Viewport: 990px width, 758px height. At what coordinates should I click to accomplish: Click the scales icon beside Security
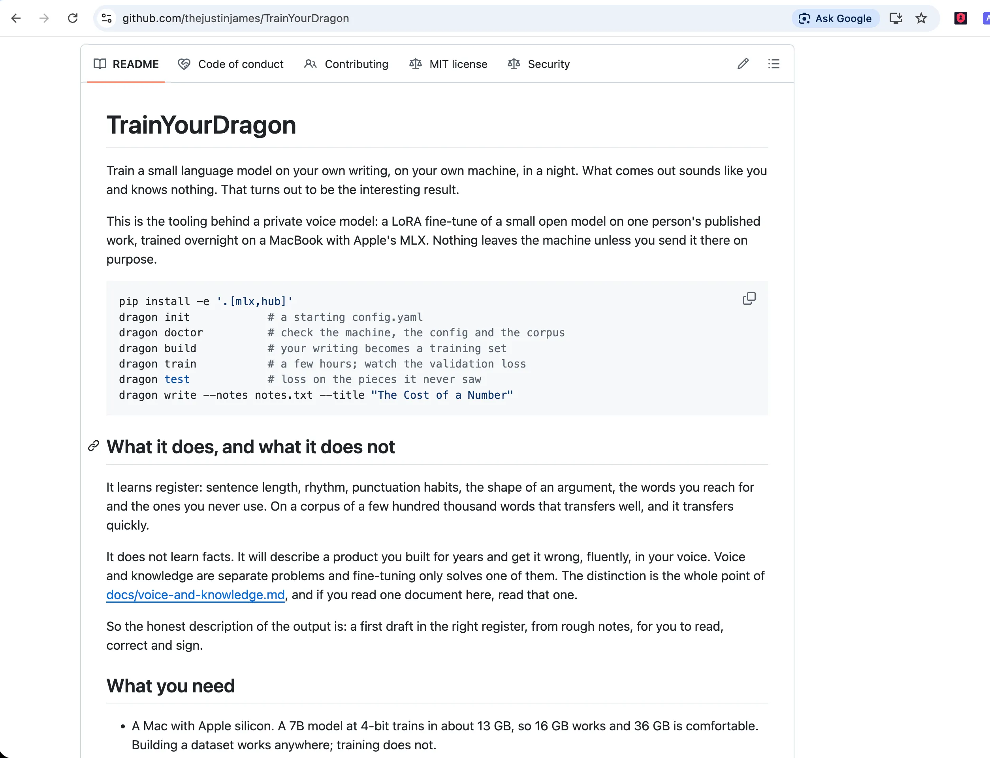(x=514, y=64)
